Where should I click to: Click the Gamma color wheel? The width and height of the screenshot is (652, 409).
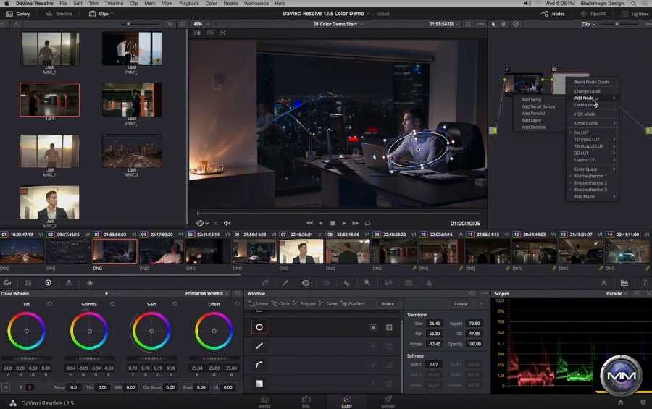[x=89, y=332]
